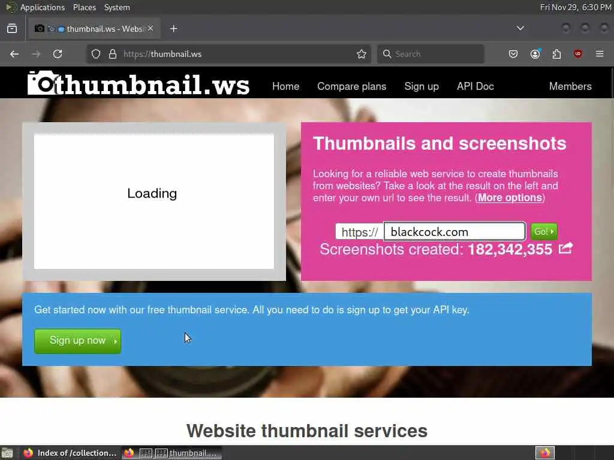This screenshot has width=614, height=460.
Task: Select the thumbnail.ws browser tab
Action: pyautogui.click(x=94, y=29)
